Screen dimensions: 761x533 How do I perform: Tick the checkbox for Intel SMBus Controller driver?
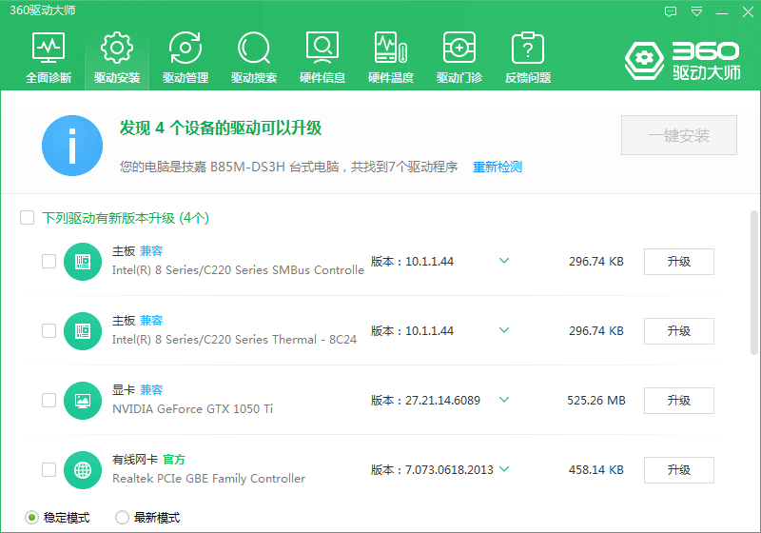tap(49, 262)
